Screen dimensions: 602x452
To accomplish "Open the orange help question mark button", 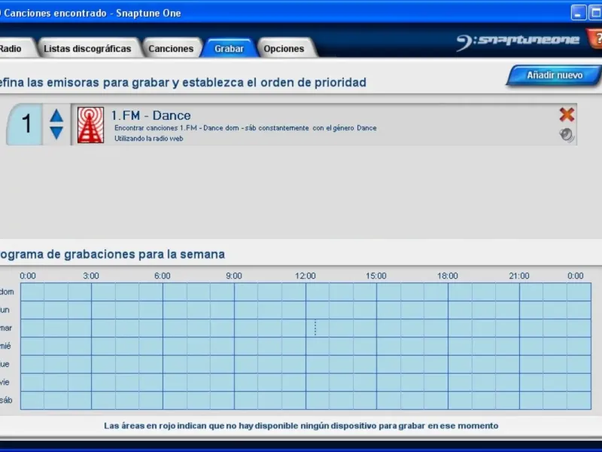I will 595,39.
